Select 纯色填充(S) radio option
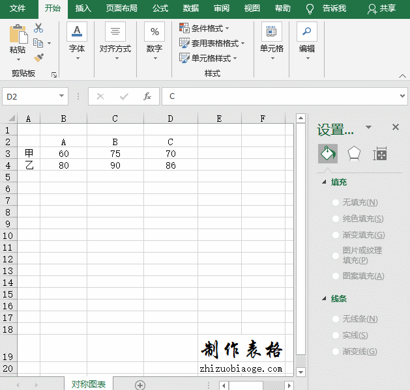This screenshot has height=390, width=410. pyautogui.click(x=336, y=219)
